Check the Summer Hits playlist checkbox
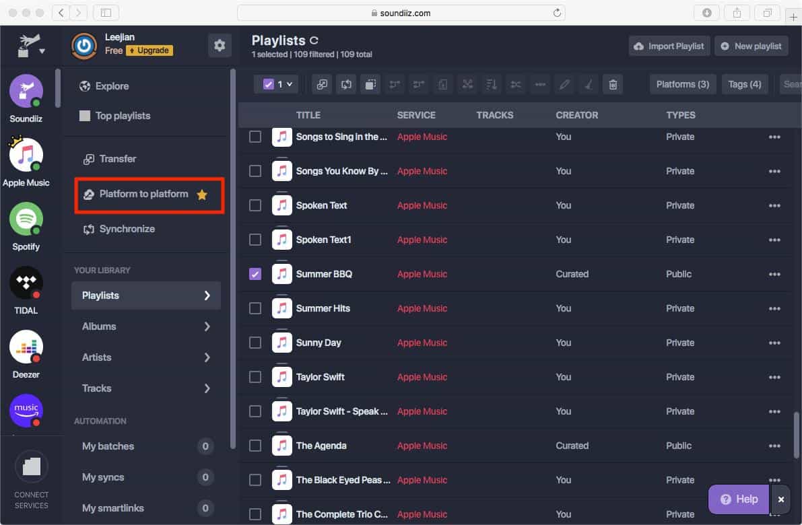Image resolution: width=802 pixels, height=525 pixels. click(255, 308)
